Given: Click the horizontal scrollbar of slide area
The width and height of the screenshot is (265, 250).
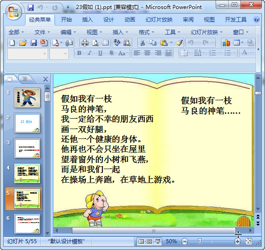Looking at the screenshot, I should point(154,231).
